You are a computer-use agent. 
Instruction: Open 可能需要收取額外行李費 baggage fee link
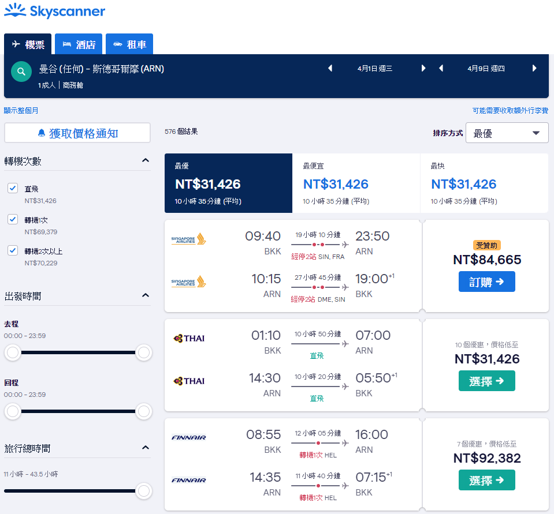pyautogui.click(x=510, y=110)
